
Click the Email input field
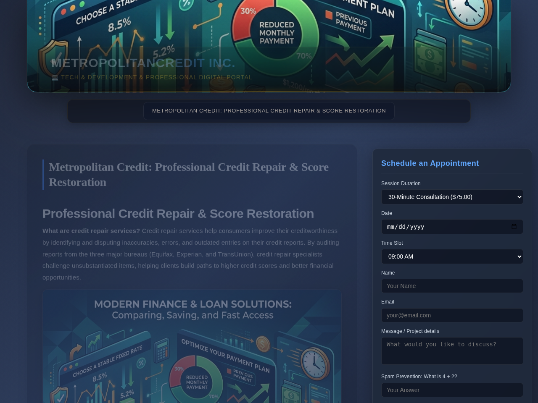pos(452,315)
